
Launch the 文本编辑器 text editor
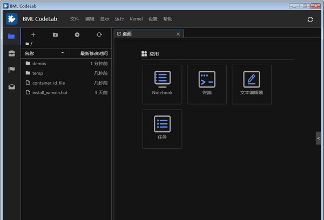point(252,85)
